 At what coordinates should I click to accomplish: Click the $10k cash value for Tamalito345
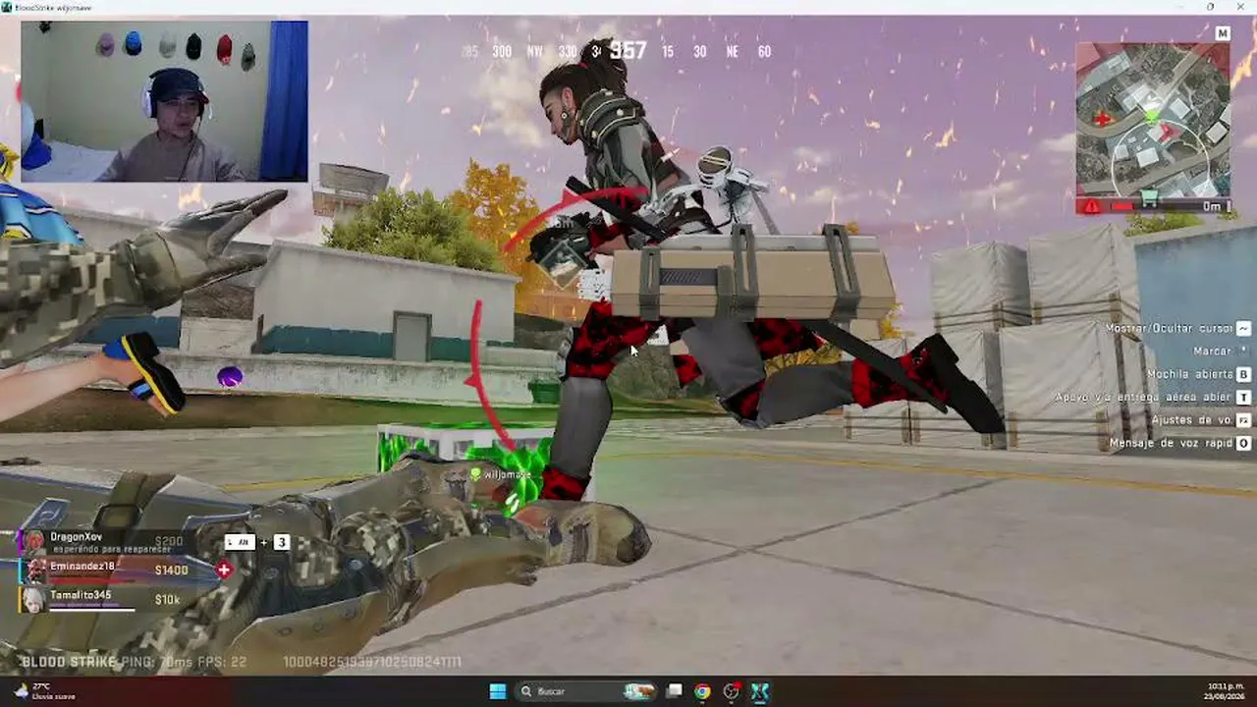(167, 599)
